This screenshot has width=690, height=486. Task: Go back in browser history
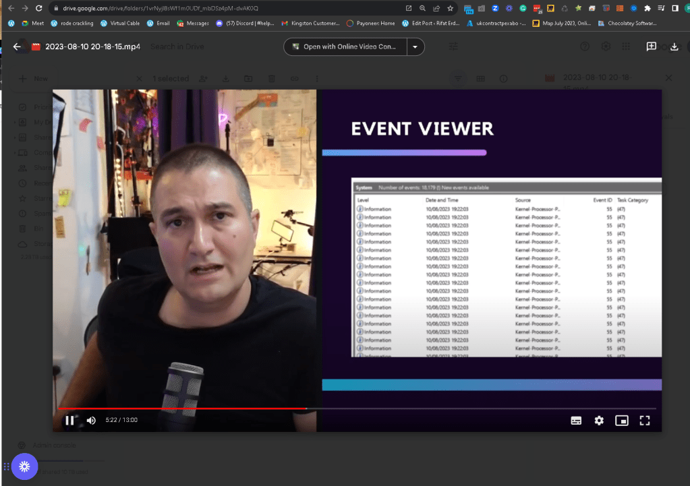tap(11, 8)
